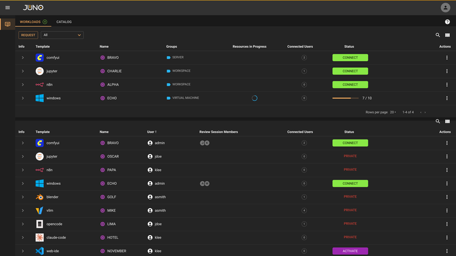Select the workloads sidebar icon
The height and width of the screenshot is (256, 456).
tap(8, 24)
